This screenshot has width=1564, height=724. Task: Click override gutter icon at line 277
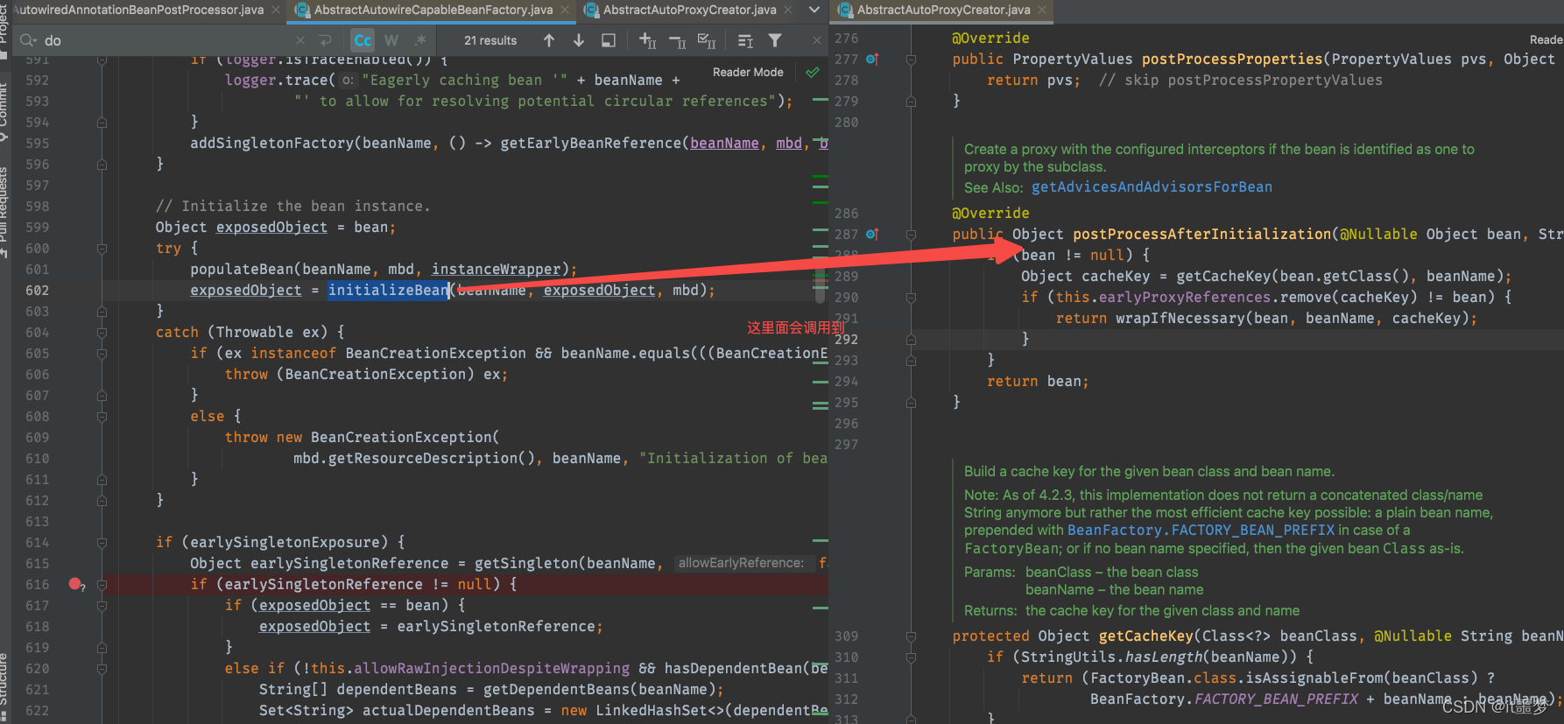(872, 59)
